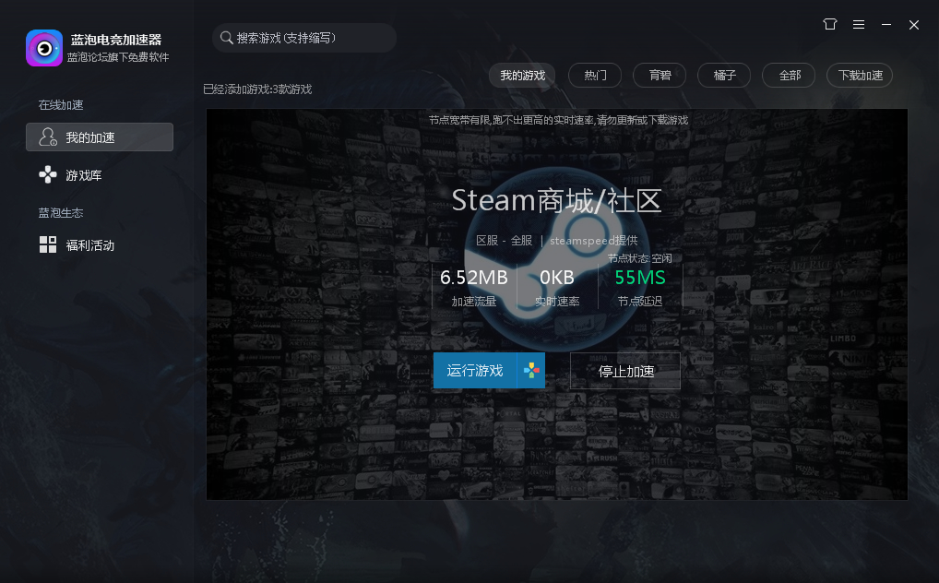Click 已经添加游戏:3款游戏 text

(x=257, y=89)
